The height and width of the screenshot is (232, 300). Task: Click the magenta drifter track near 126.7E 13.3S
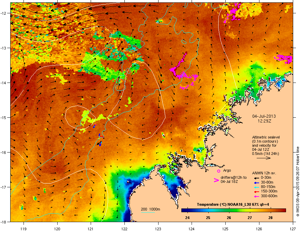[x=283, y=59]
